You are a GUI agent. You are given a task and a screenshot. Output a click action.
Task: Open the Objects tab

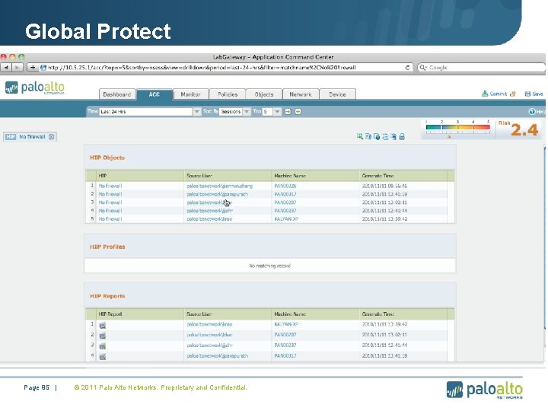click(264, 94)
